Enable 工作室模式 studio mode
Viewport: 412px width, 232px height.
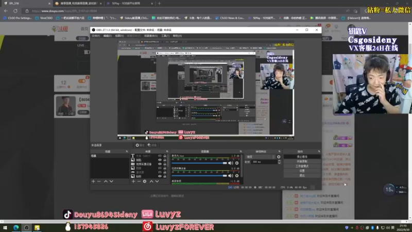click(302, 166)
